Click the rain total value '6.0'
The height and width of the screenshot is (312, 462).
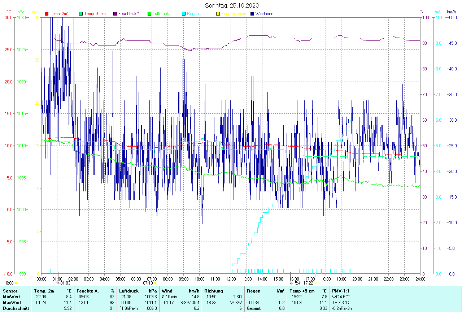[x=282, y=308]
